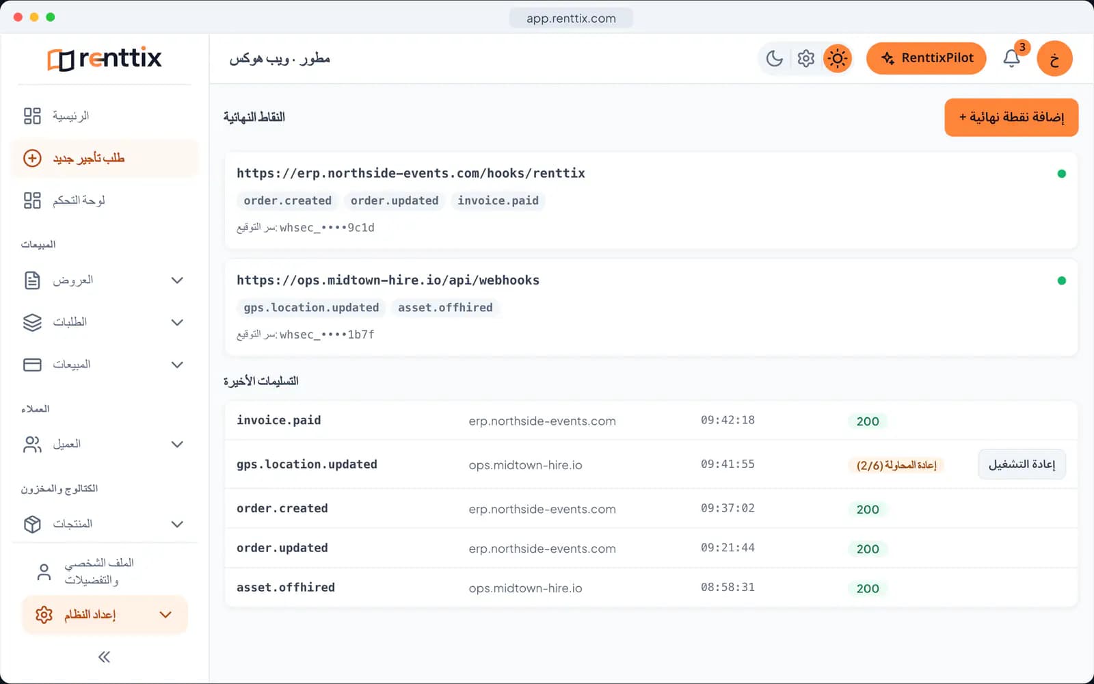Click the app.renttix.com address bar
This screenshot has width=1094, height=684.
click(571, 18)
